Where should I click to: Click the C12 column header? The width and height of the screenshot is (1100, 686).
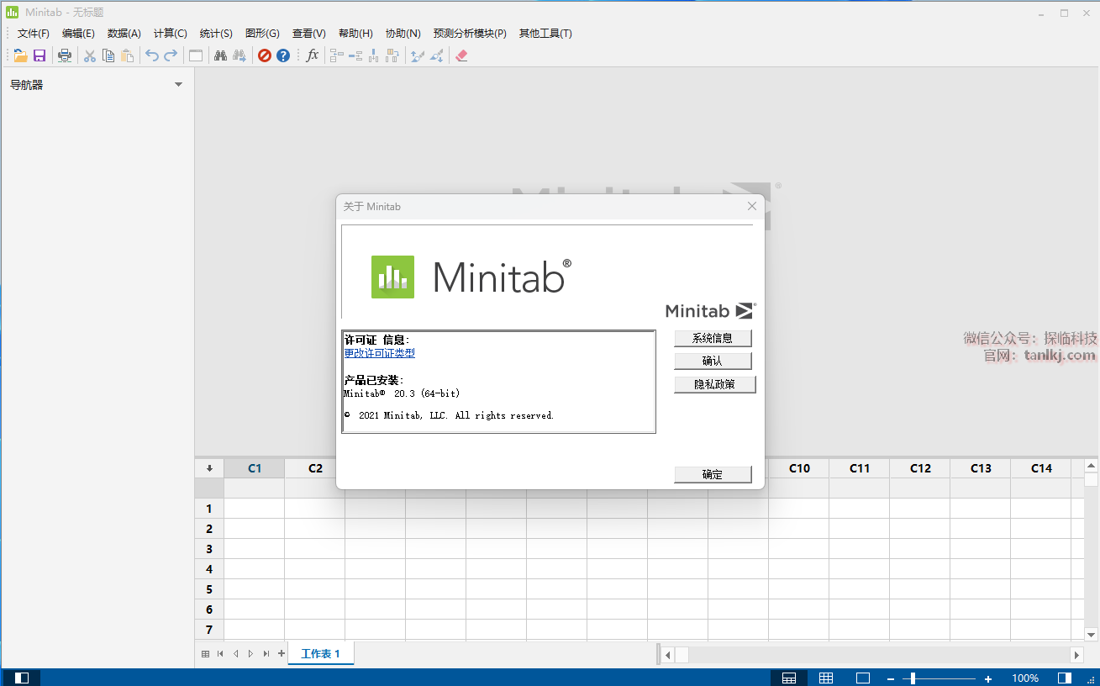click(x=920, y=468)
